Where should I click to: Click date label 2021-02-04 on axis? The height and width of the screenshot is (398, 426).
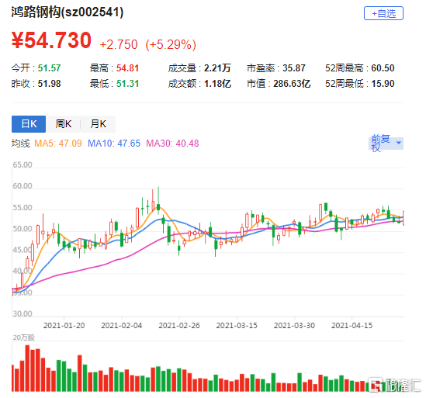(x=122, y=325)
